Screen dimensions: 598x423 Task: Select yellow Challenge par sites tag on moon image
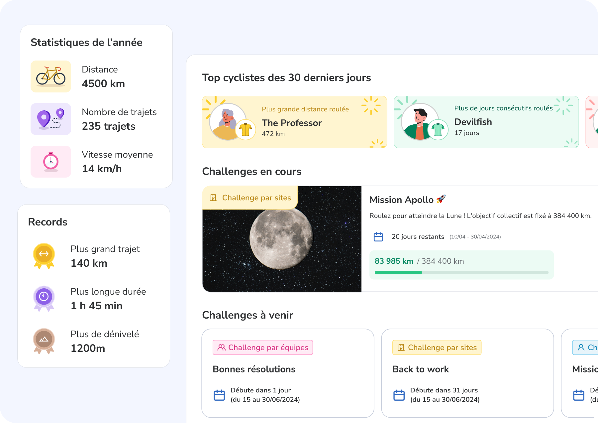tap(250, 198)
